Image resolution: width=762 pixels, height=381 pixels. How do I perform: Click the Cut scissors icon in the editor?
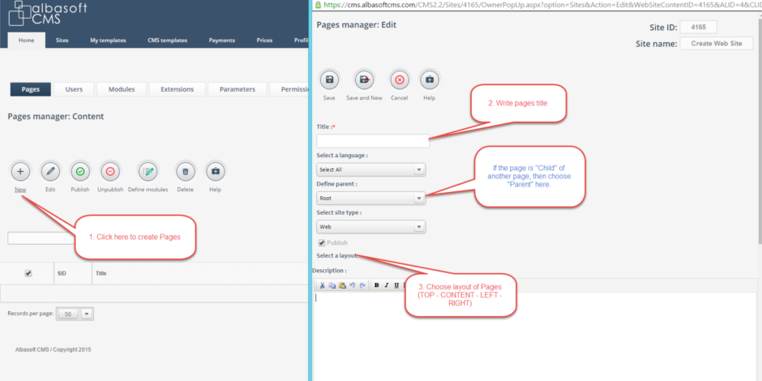coord(322,285)
